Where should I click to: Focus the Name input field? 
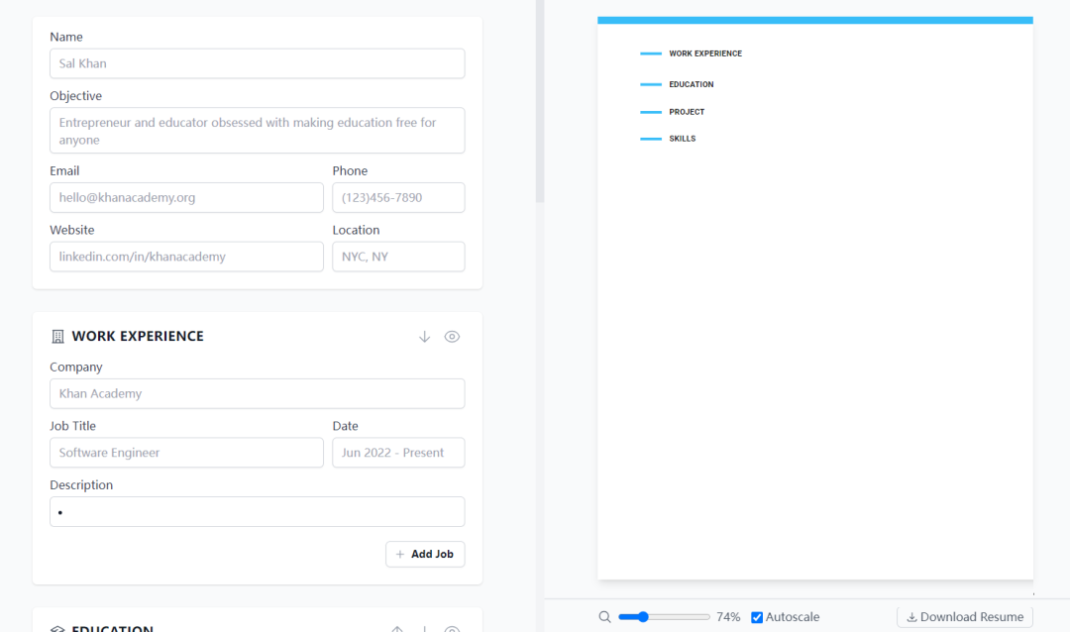pos(257,63)
